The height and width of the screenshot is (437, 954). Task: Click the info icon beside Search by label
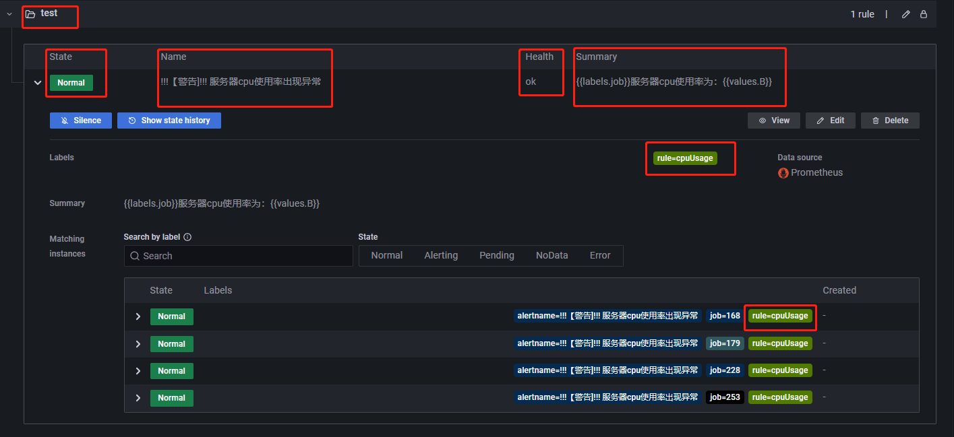pyautogui.click(x=187, y=237)
